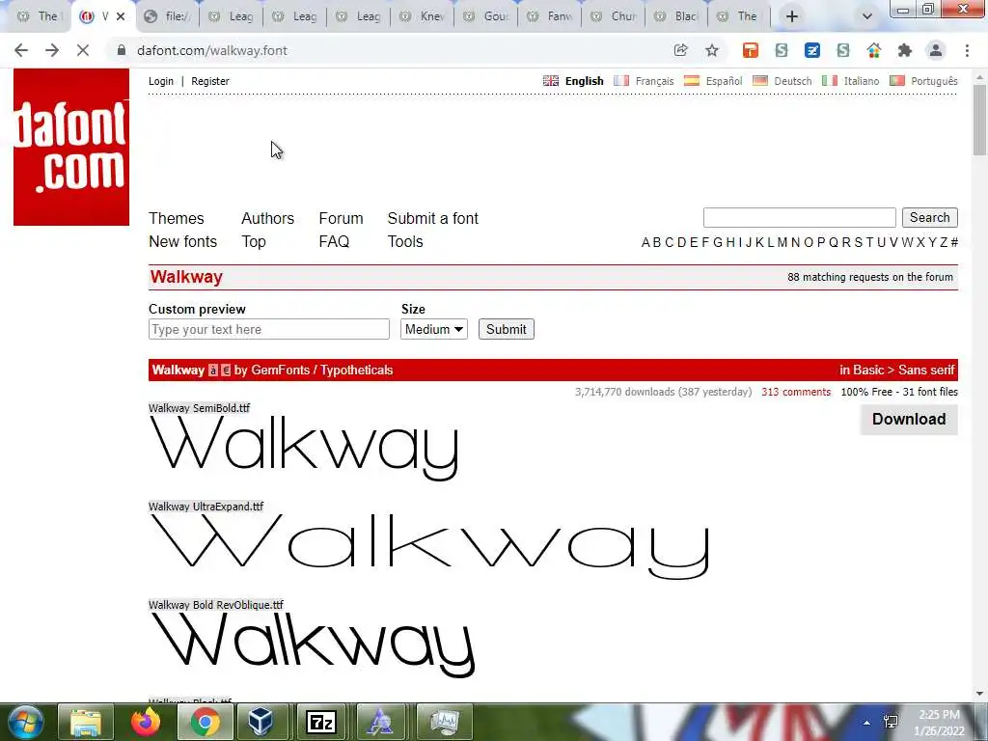The image size is (988, 741).
Task: Open the 313 comments link
Action: click(x=796, y=392)
